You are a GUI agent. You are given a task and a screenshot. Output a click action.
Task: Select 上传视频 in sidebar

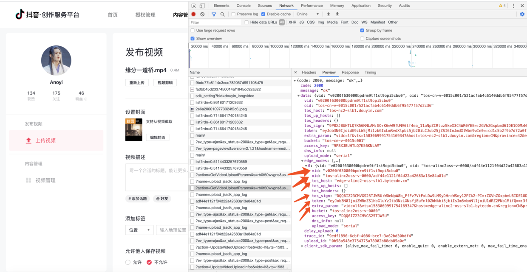pos(56,140)
